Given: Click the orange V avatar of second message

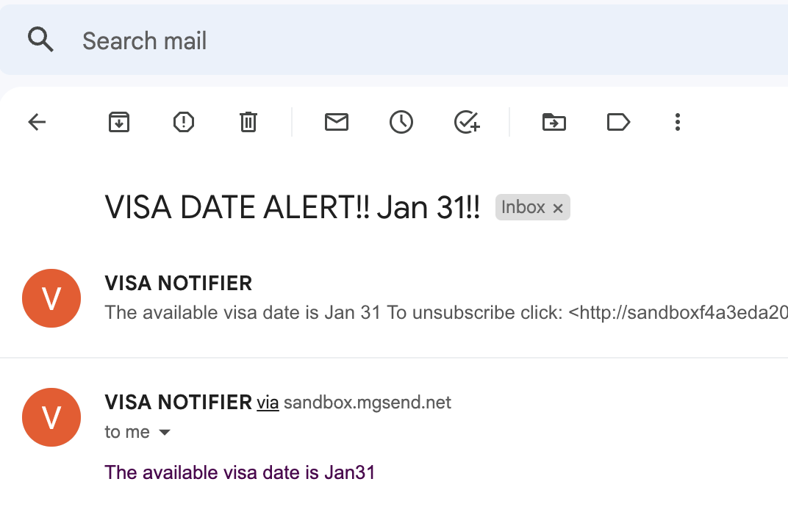Looking at the screenshot, I should click(x=51, y=417).
